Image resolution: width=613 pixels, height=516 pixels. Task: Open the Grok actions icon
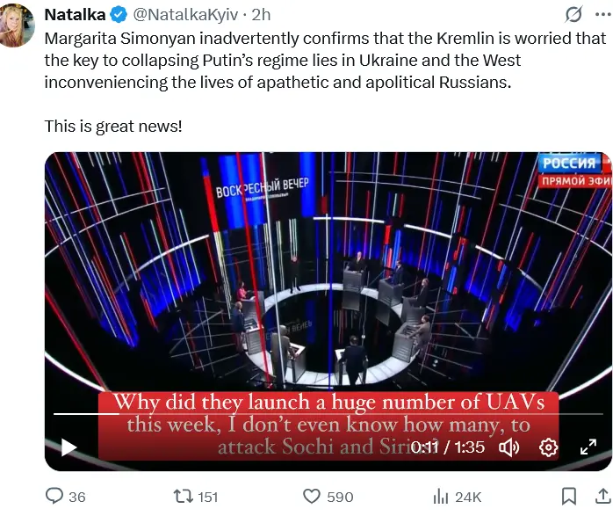[x=573, y=15]
